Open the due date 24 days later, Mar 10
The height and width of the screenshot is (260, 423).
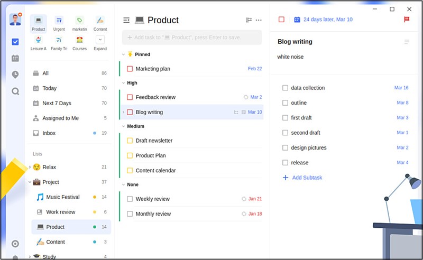[x=323, y=20]
